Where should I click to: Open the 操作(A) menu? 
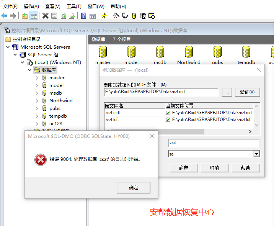coord(31,7)
